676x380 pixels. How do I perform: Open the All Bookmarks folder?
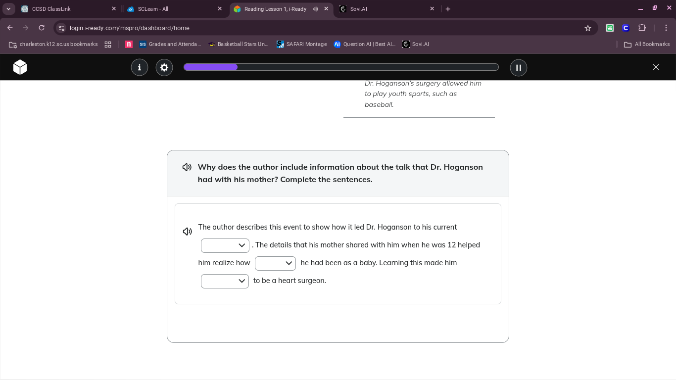pyautogui.click(x=647, y=44)
